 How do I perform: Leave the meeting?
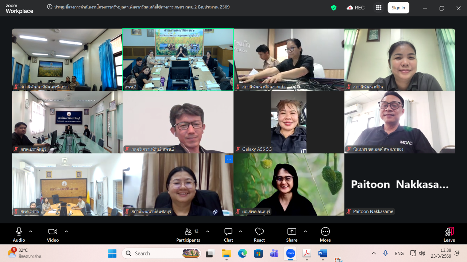click(x=449, y=234)
